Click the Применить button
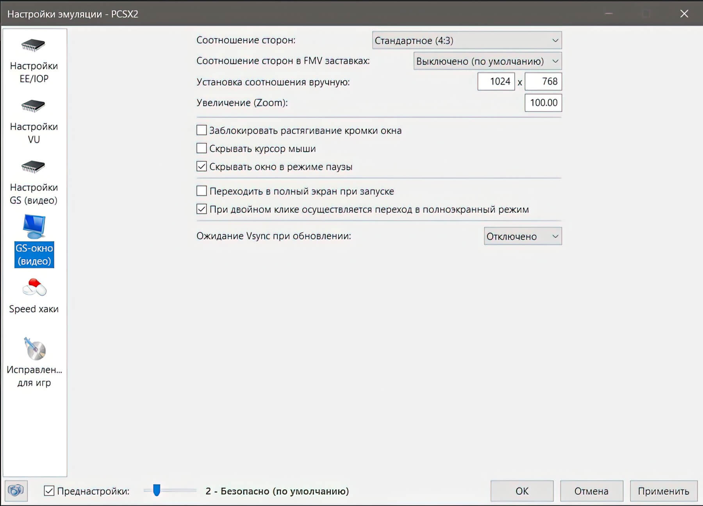The height and width of the screenshot is (506, 703). click(664, 491)
